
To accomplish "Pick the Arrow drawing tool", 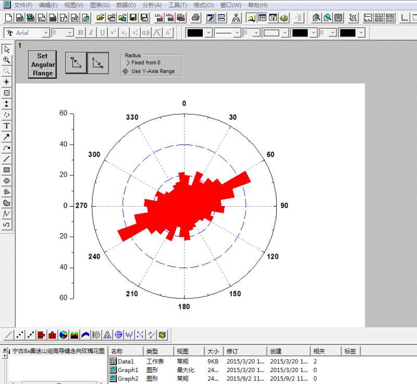I will [7, 137].
